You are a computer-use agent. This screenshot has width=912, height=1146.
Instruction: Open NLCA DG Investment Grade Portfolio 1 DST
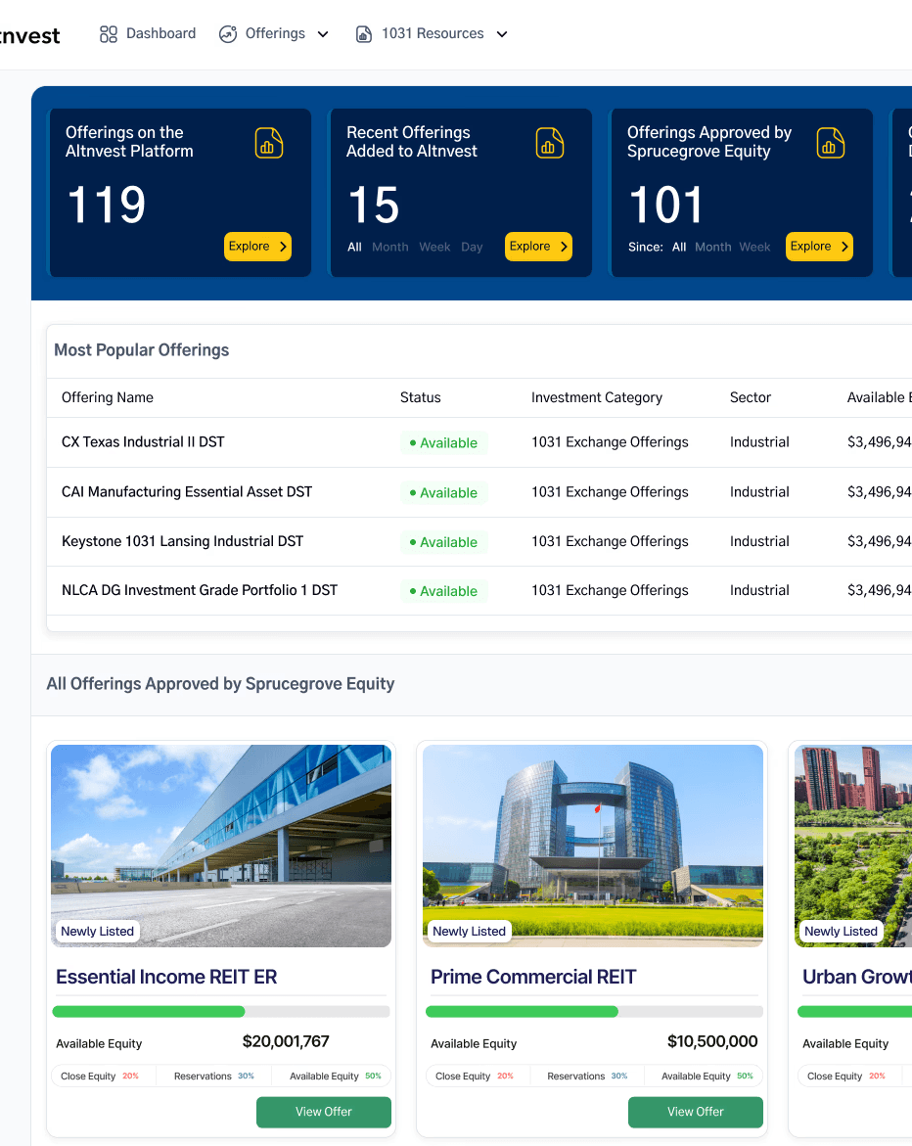(x=200, y=590)
